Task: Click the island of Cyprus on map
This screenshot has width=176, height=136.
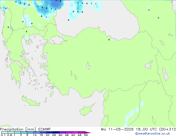Action: coord(86,110)
